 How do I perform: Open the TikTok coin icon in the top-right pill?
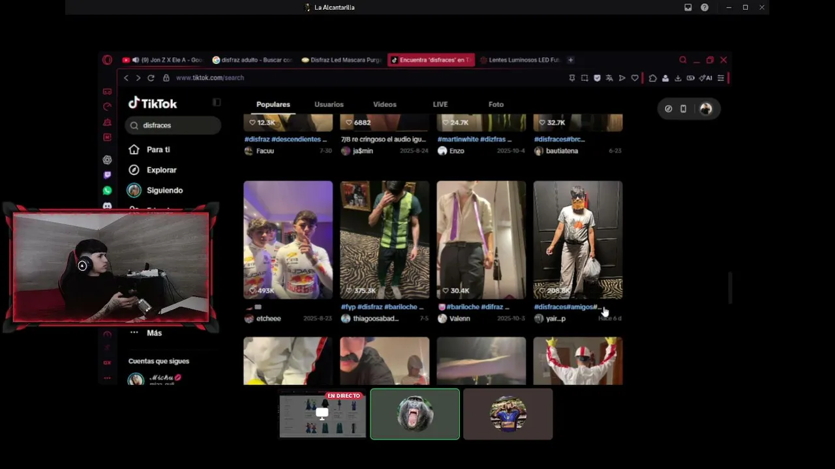pos(669,109)
